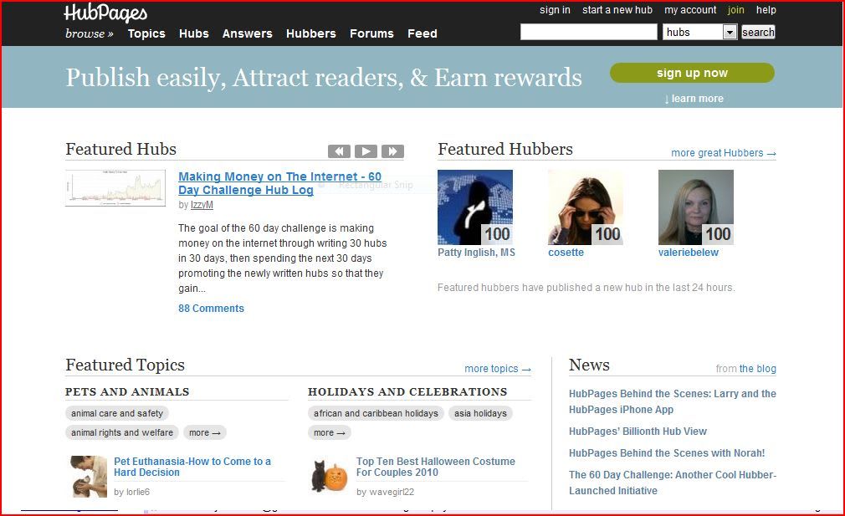The width and height of the screenshot is (845, 516).
Task: Go to the Answers section
Action: [x=248, y=33]
